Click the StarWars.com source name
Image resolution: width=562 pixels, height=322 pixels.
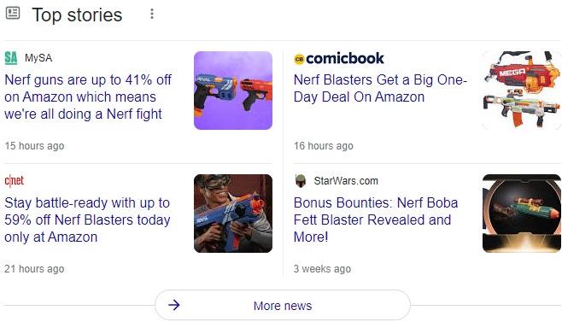point(346,181)
